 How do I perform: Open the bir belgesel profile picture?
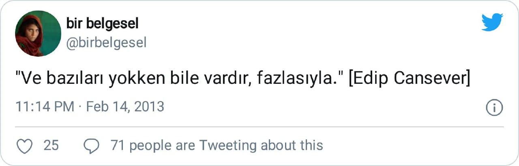click(x=38, y=34)
